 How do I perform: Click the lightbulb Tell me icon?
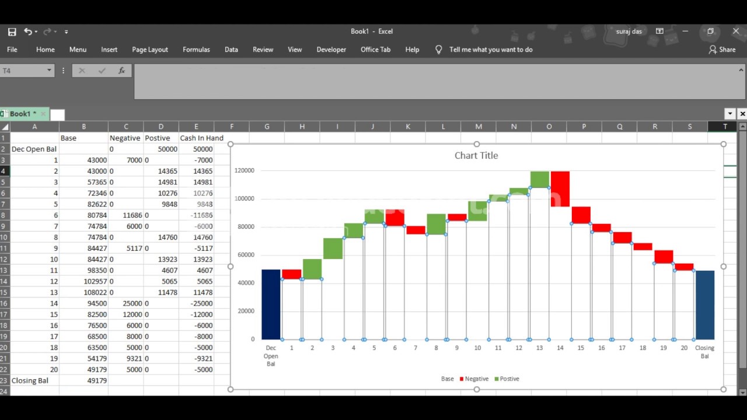(x=439, y=50)
